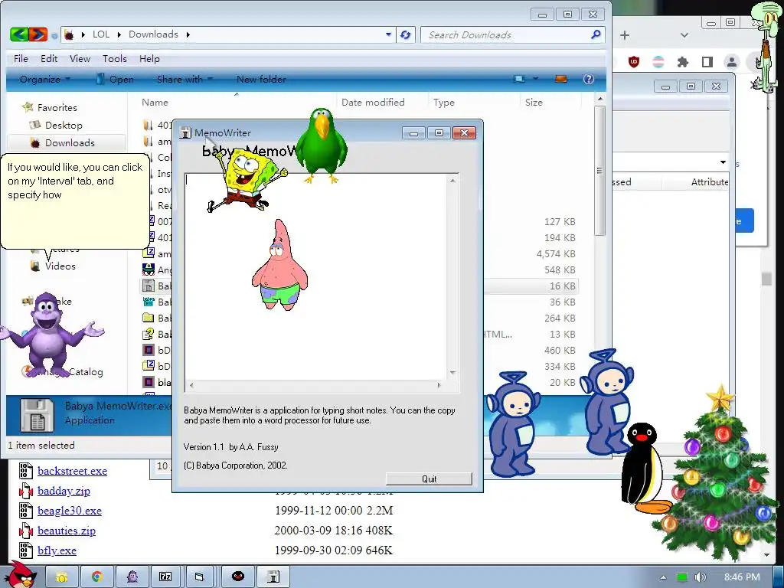Expand the arrow after Downloads breadcrumb

(x=188, y=34)
